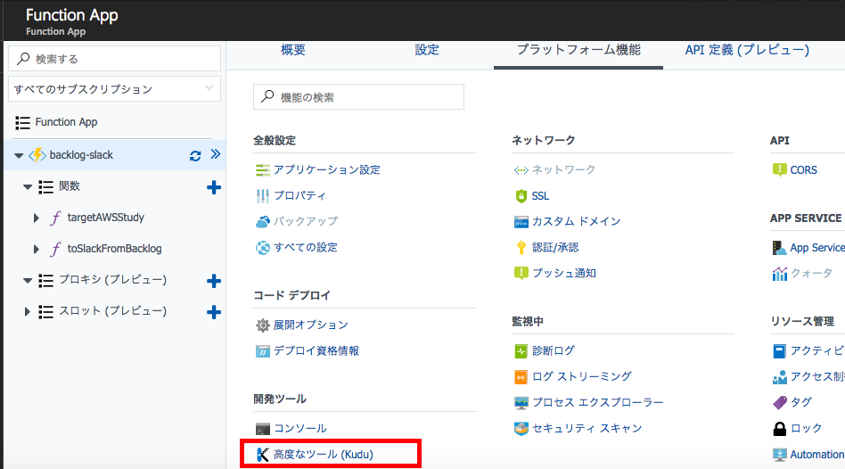Click the App Service plan icon
The width and height of the screenshot is (845, 469).
point(779,248)
